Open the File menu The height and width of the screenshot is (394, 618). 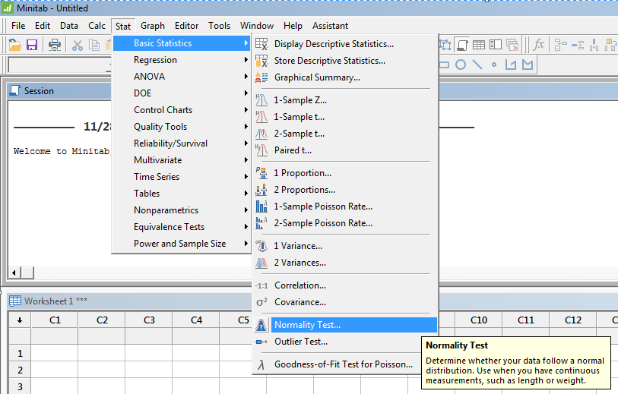tap(18, 26)
